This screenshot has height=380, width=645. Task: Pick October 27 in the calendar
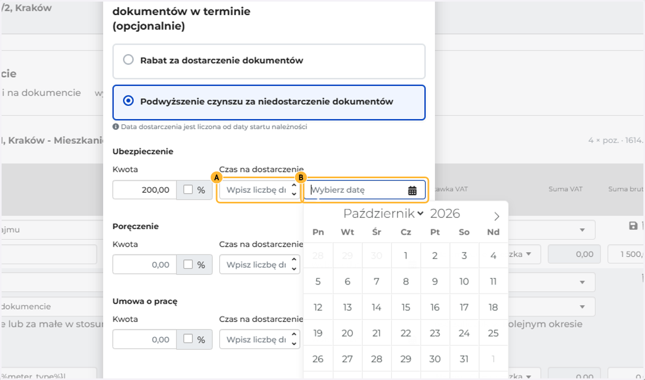tap(347, 359)
